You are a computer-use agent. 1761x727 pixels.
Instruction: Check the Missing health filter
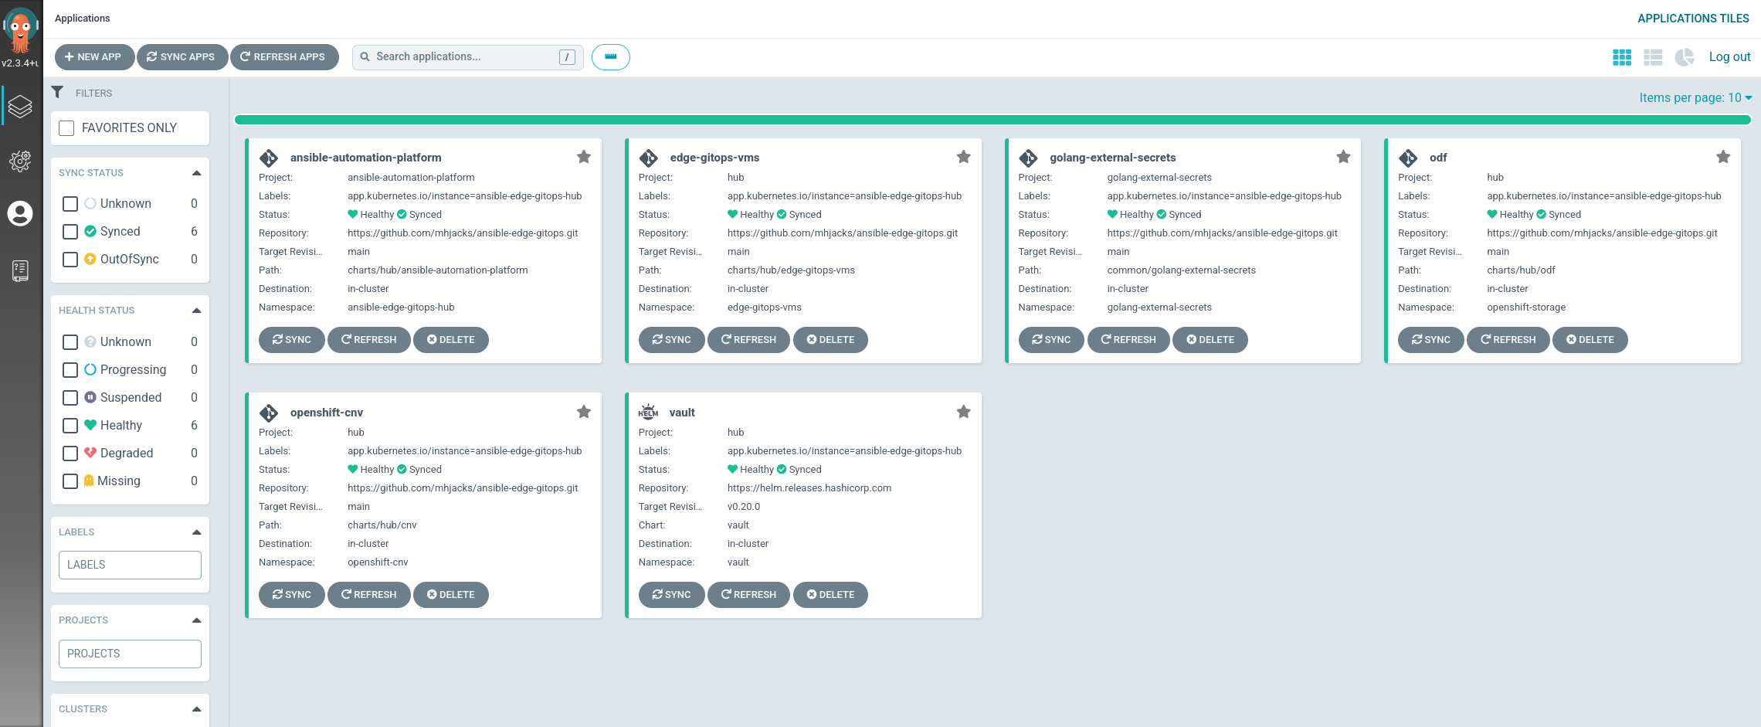click(70, 481)
